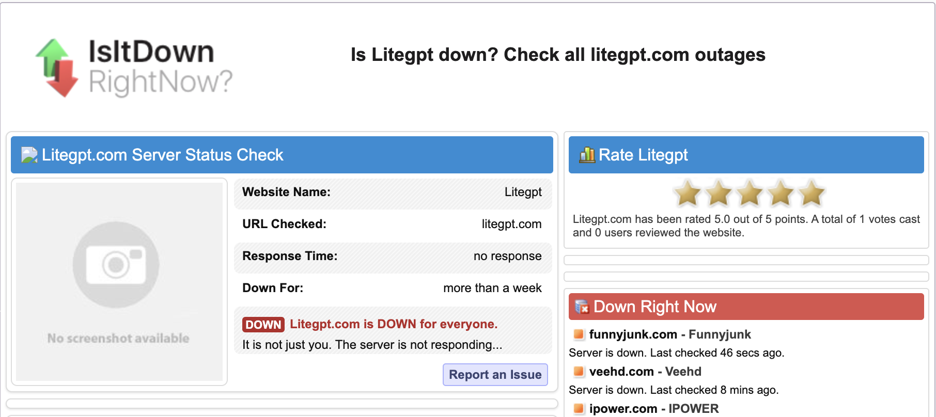The height and width of the screenshot is (417, 936).
Task: Click the orange icon next to veehd.com
Action: pyautogui.click(x=579, y=371)
